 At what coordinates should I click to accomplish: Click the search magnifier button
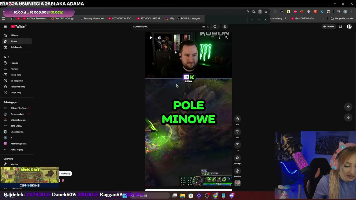pyautogui.click(x=215, y=27)
